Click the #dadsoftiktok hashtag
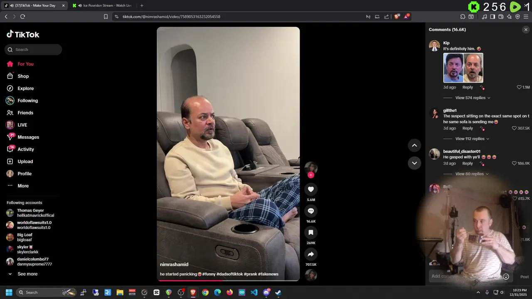 [x=229, y=274]
